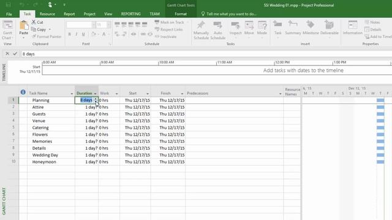
Task: Insert a Summary task
Action: 293,28
